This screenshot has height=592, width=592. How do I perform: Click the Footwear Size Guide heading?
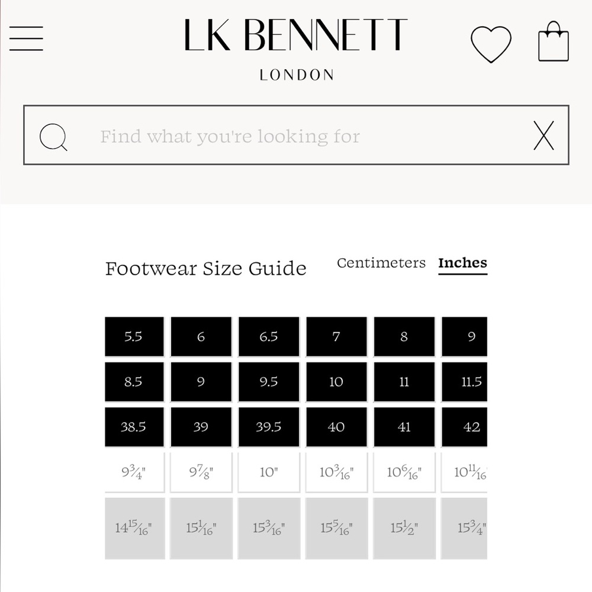pyautogui.click(x=206, y=268)
